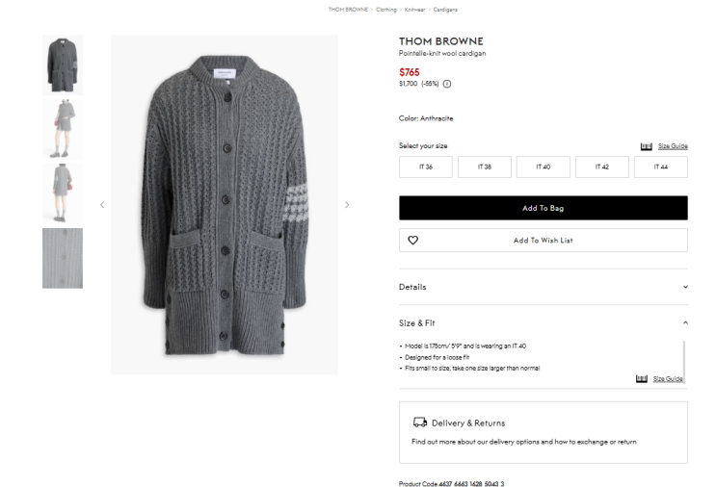Select size IT 36

[x=426, y=167]
